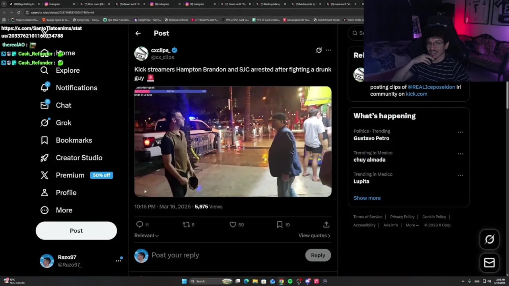
Task: Open Cookie Policy footer link
Action: pos(434,217)
